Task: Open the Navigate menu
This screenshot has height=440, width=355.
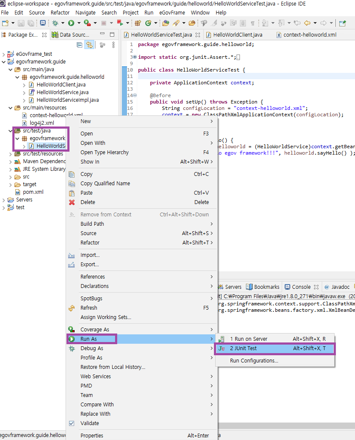Action: point(85,13)
